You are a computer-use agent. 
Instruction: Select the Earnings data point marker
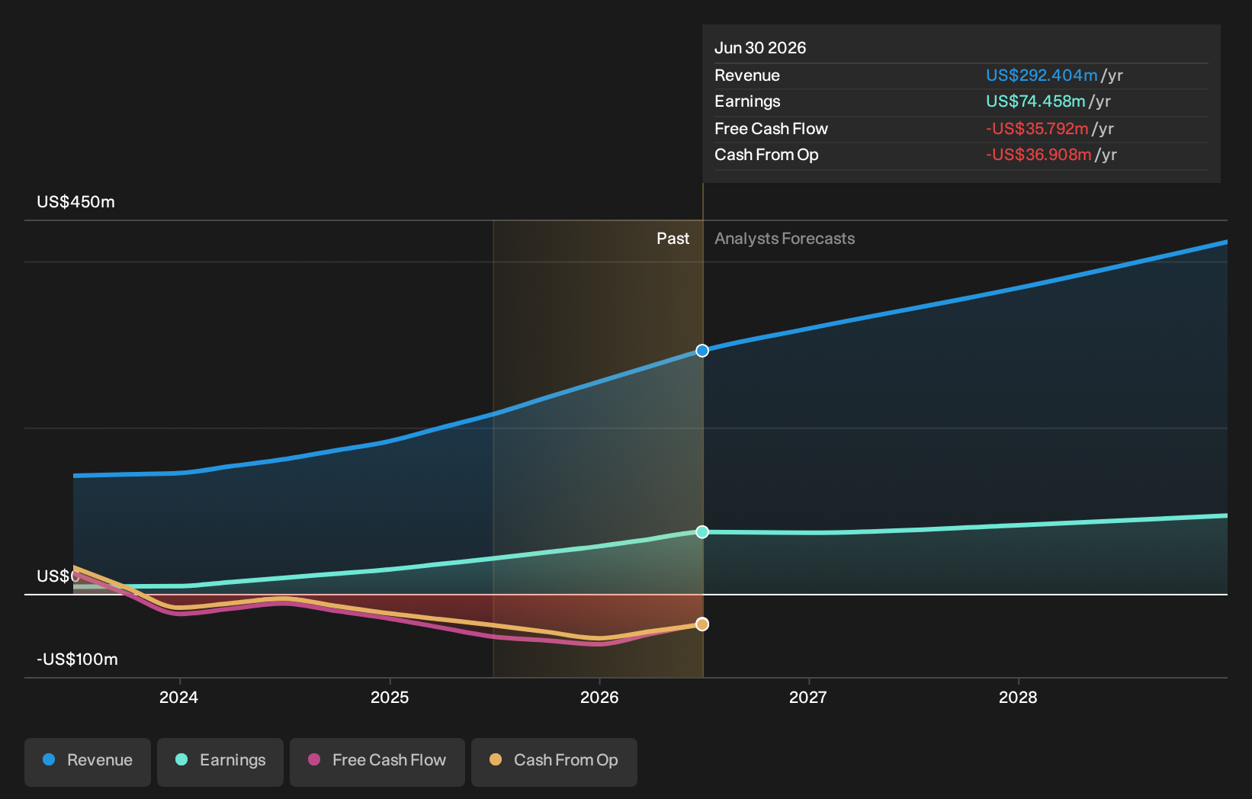[702, 531]
